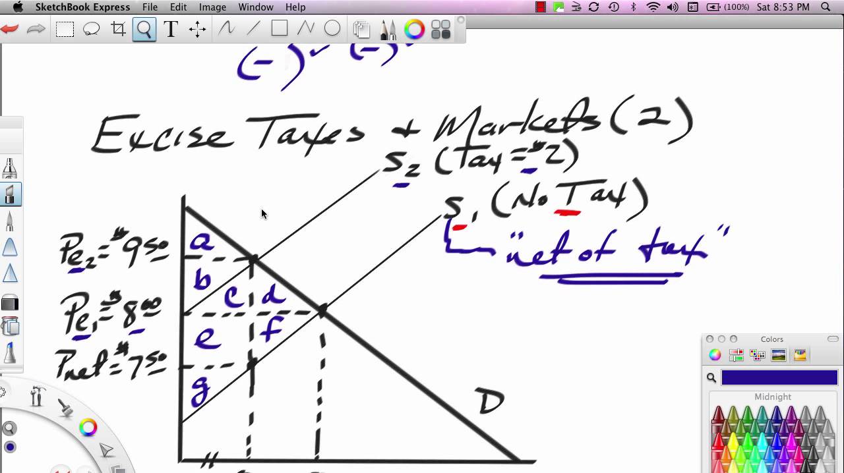Image resolution: width=844 pixels, height=473 pixels.
Task: Click the battery status (100%)
Action: point(728,7)
